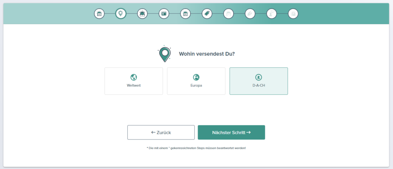Jump to the open box step icon
This screenshot has width=393, height=169.
pyautogui.click(x=142, y=14)
